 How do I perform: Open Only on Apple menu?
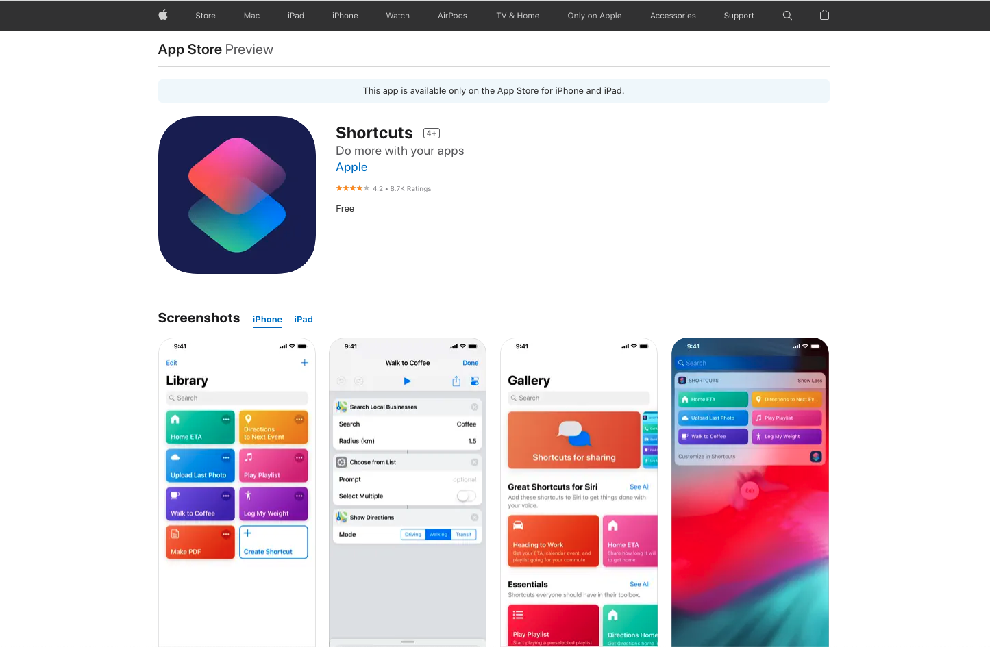coord(595,16)
